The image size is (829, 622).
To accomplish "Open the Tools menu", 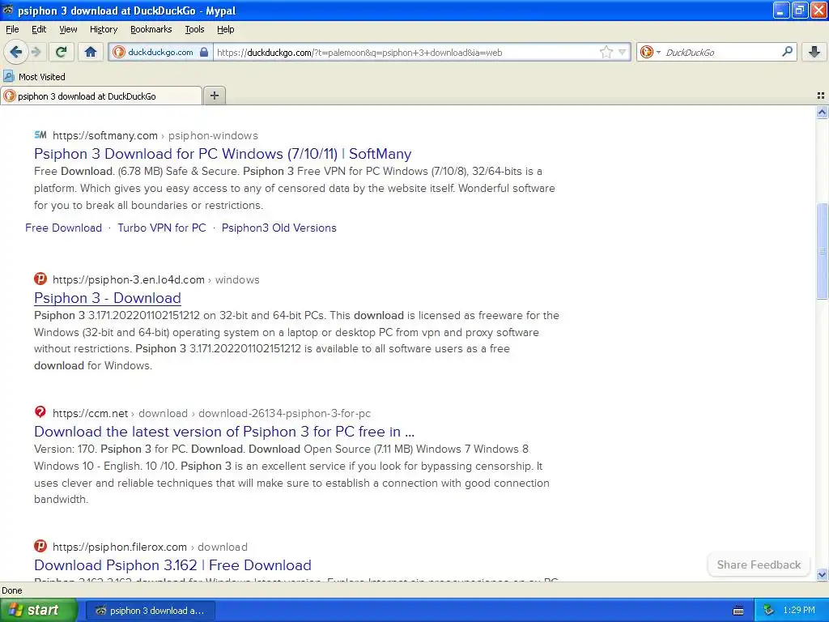I will (x=194, y=29).
